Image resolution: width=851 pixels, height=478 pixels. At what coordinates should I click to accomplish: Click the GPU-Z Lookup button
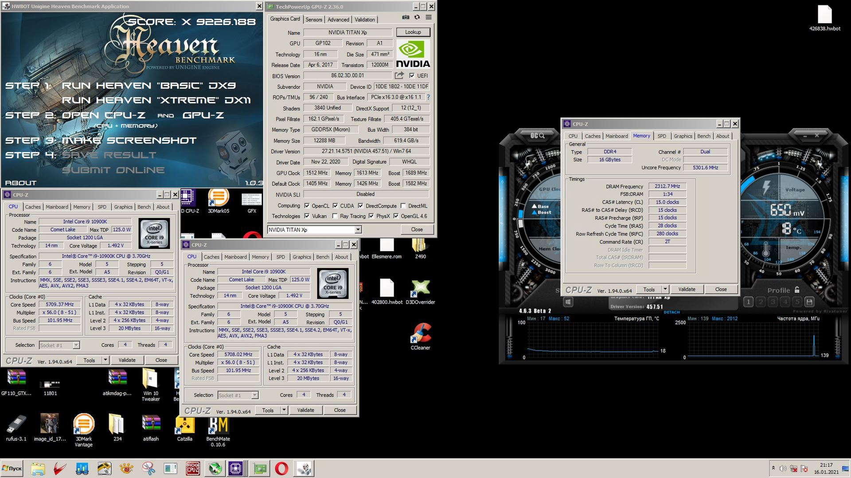click(413, 32)
